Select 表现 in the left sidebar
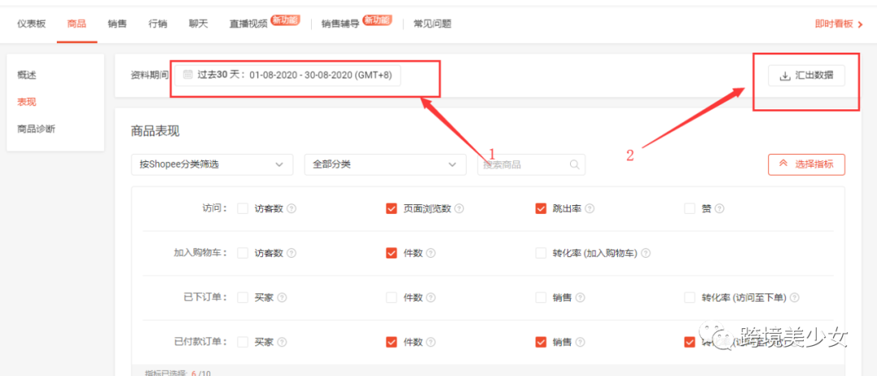The height and width of the screenshot is (376, 877). pyautogui.click(x=27, y=102)
